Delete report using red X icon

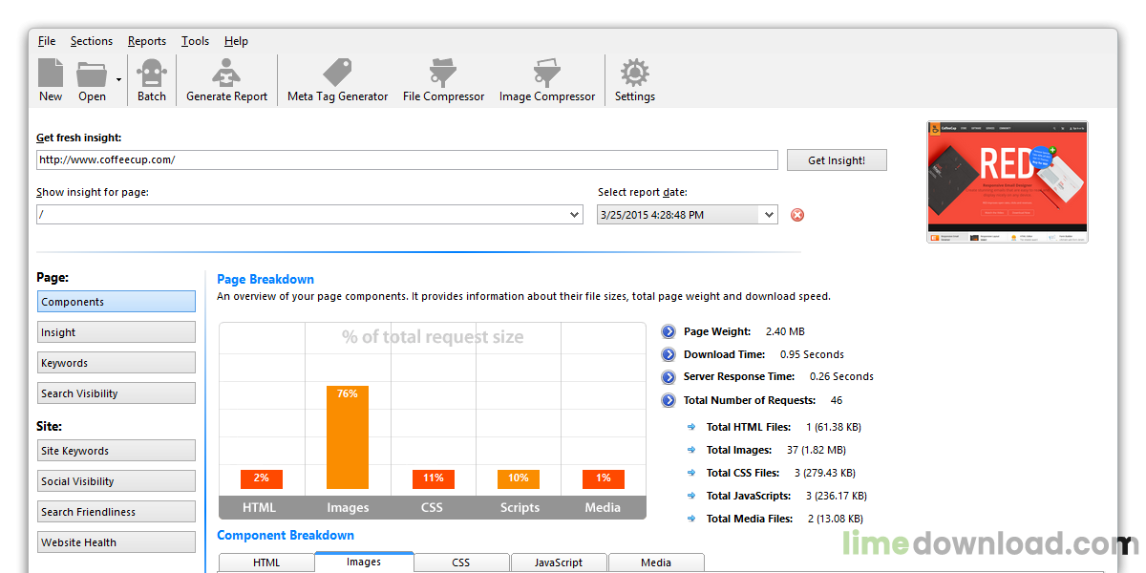point(797,215)
